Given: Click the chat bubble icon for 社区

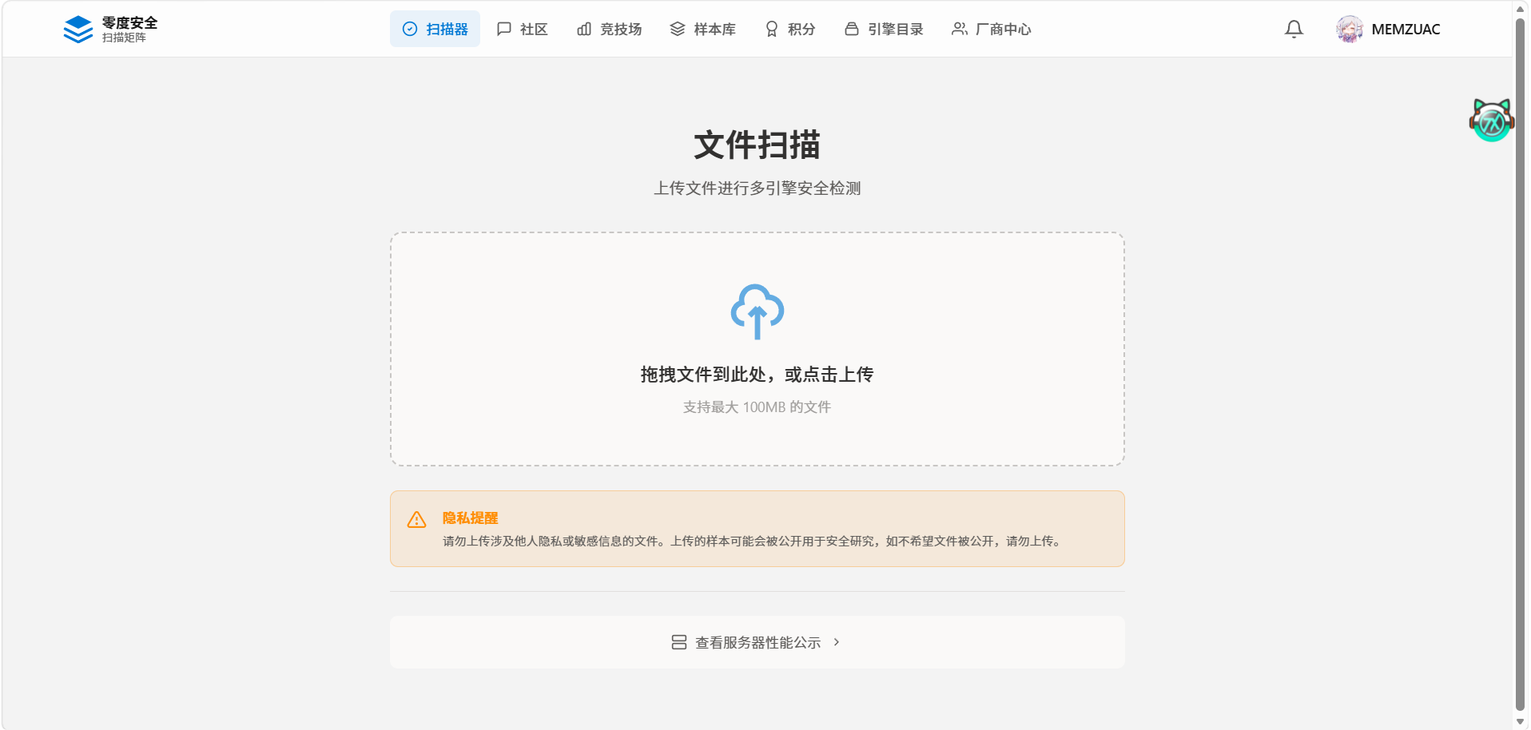Looking at the screenshot, I should [x=504, y=30].
